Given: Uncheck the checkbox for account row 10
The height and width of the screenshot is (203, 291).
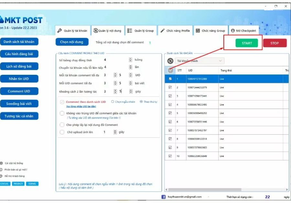Looking at the screenshot, I should point(170,156).
